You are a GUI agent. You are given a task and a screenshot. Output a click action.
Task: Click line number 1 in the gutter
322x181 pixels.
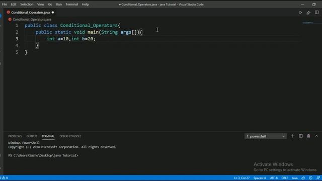pyautogui.click(x=17, y=26)
